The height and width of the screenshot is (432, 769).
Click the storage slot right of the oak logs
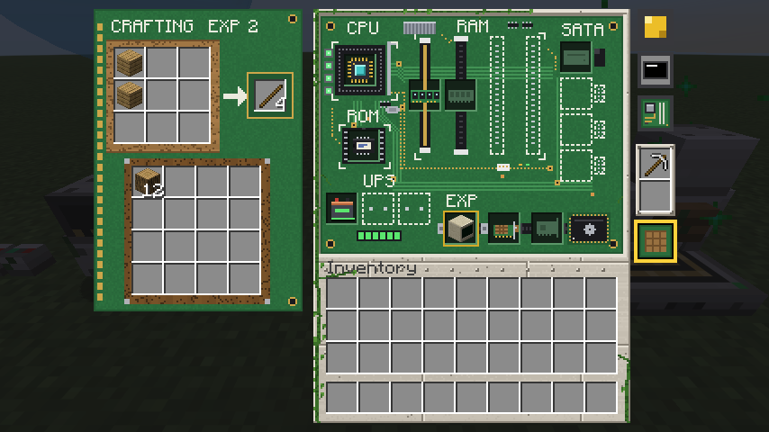(x=180, y=182)
